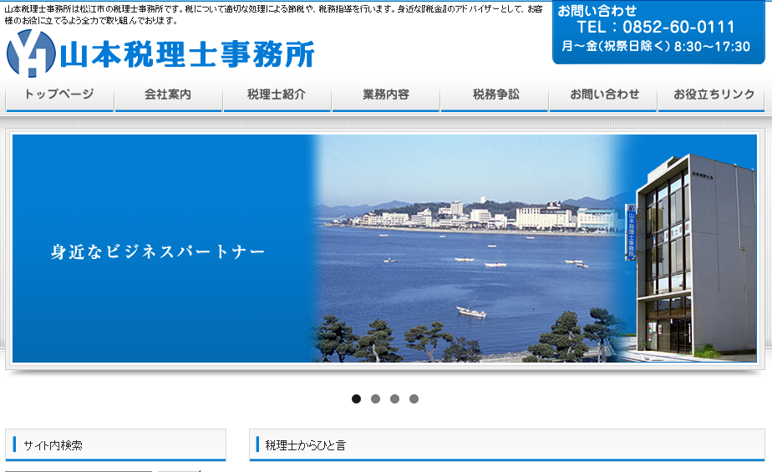The height and width of the screenshot is (472, 772).
Task: Click the blue お問い合わせ contact box header
Action: [597, 11]
